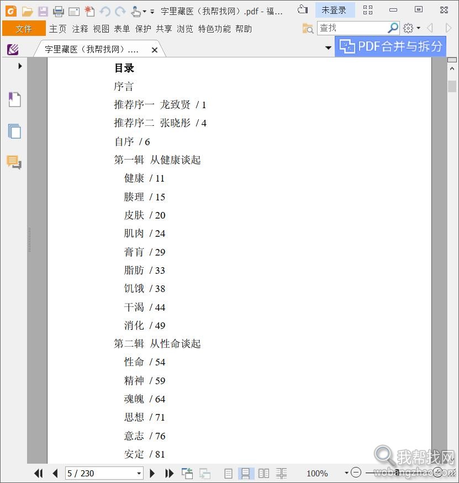Go to the previous page
The height and width of the screenshot is (483, 459).
coord(55,473)
